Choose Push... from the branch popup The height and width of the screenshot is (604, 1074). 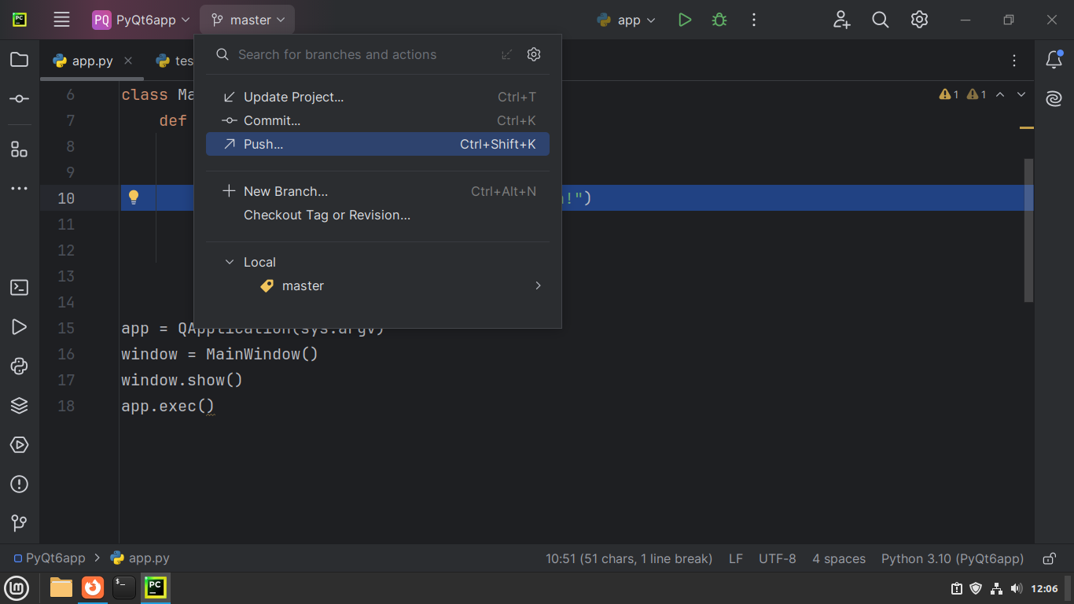[x=377, y=144]
